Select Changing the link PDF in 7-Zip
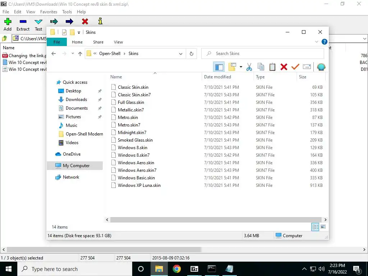Viewport: 368px width, 276px height. pos(24,56)
